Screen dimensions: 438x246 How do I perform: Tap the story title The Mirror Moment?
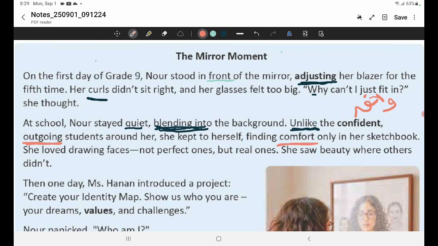[221, 56]
